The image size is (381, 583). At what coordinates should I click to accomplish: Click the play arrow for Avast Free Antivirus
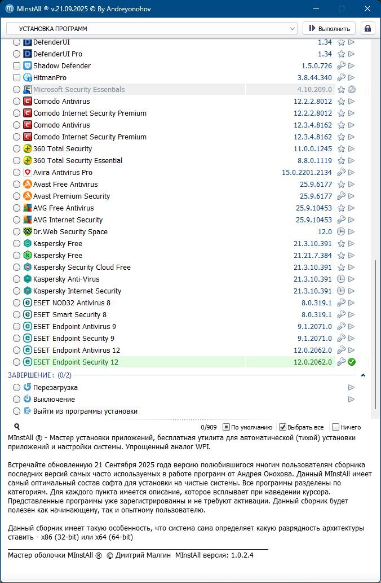(x=351, y=185)
